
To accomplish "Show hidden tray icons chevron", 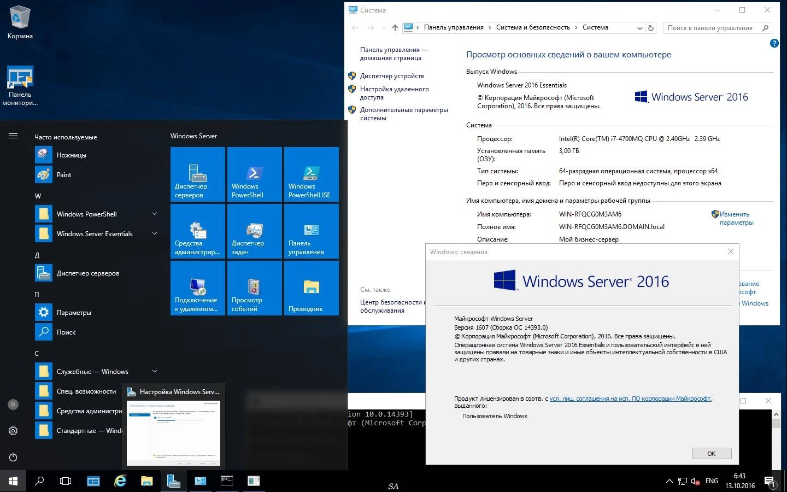I will 669,482.
